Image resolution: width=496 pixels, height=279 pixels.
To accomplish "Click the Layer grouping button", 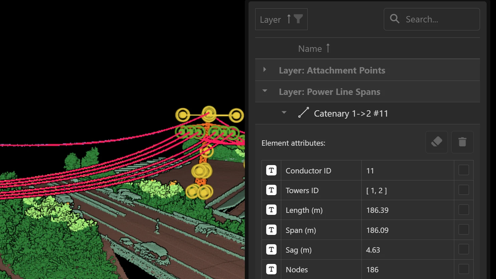I will click(281, 19).
